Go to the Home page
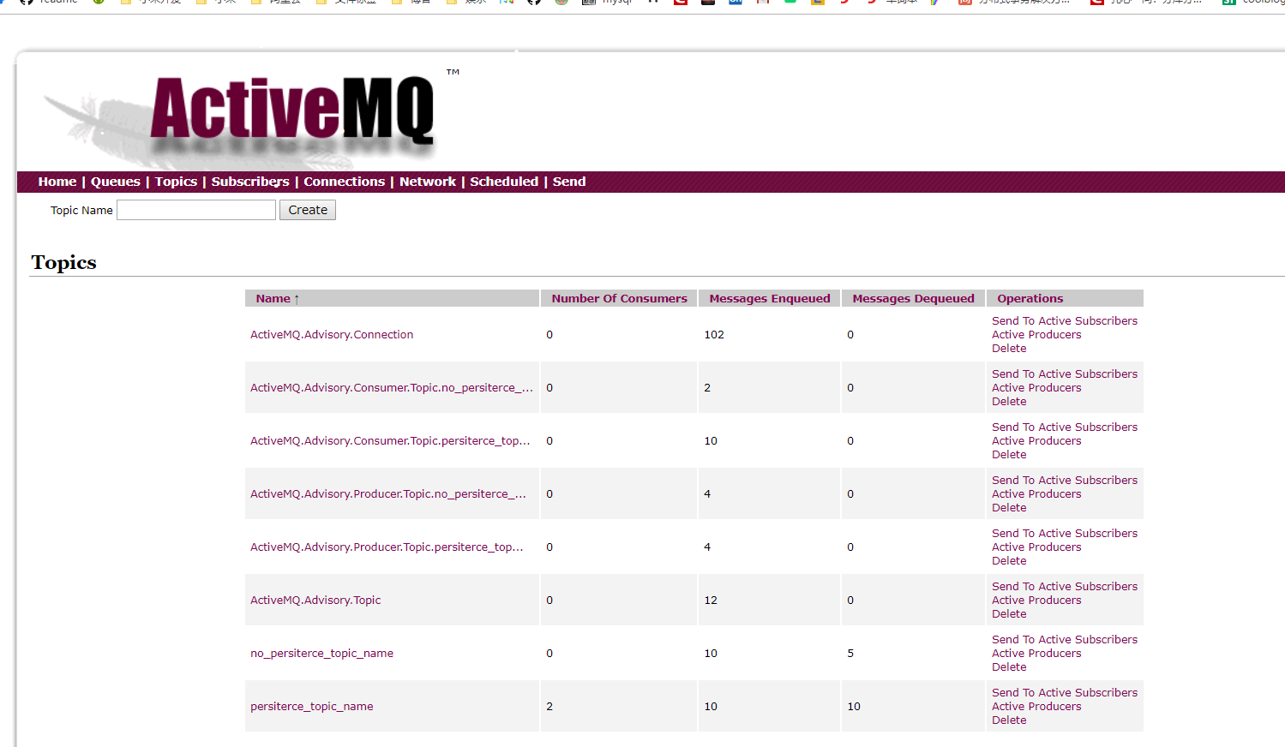 pos(57,182)
